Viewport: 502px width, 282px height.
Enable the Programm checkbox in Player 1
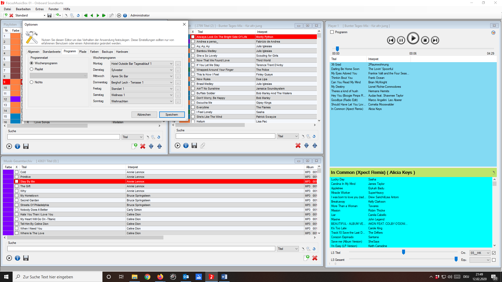point(332,32)
